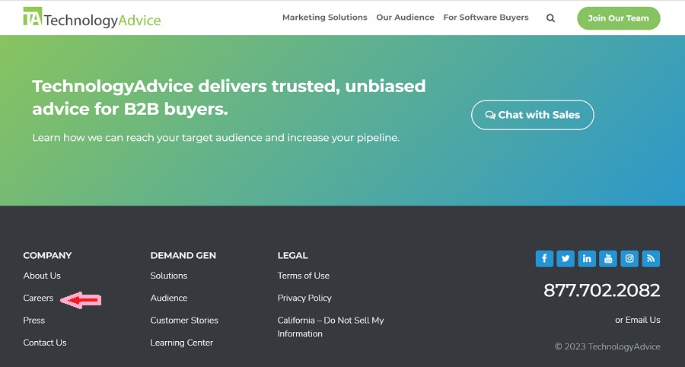Click the Email Us link
Viewport: 685px width, 367px height.
[642, 320]
